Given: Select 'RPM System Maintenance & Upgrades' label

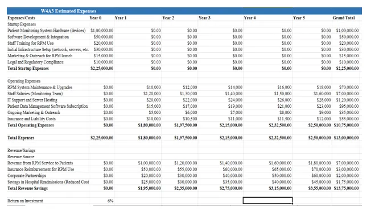Looking at the screenshot, I should click(x=40, y=87).
